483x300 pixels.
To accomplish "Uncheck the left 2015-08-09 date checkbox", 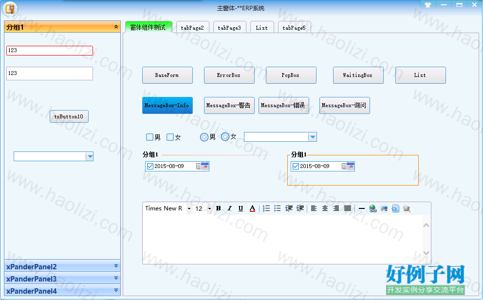I will pos(150,167).
